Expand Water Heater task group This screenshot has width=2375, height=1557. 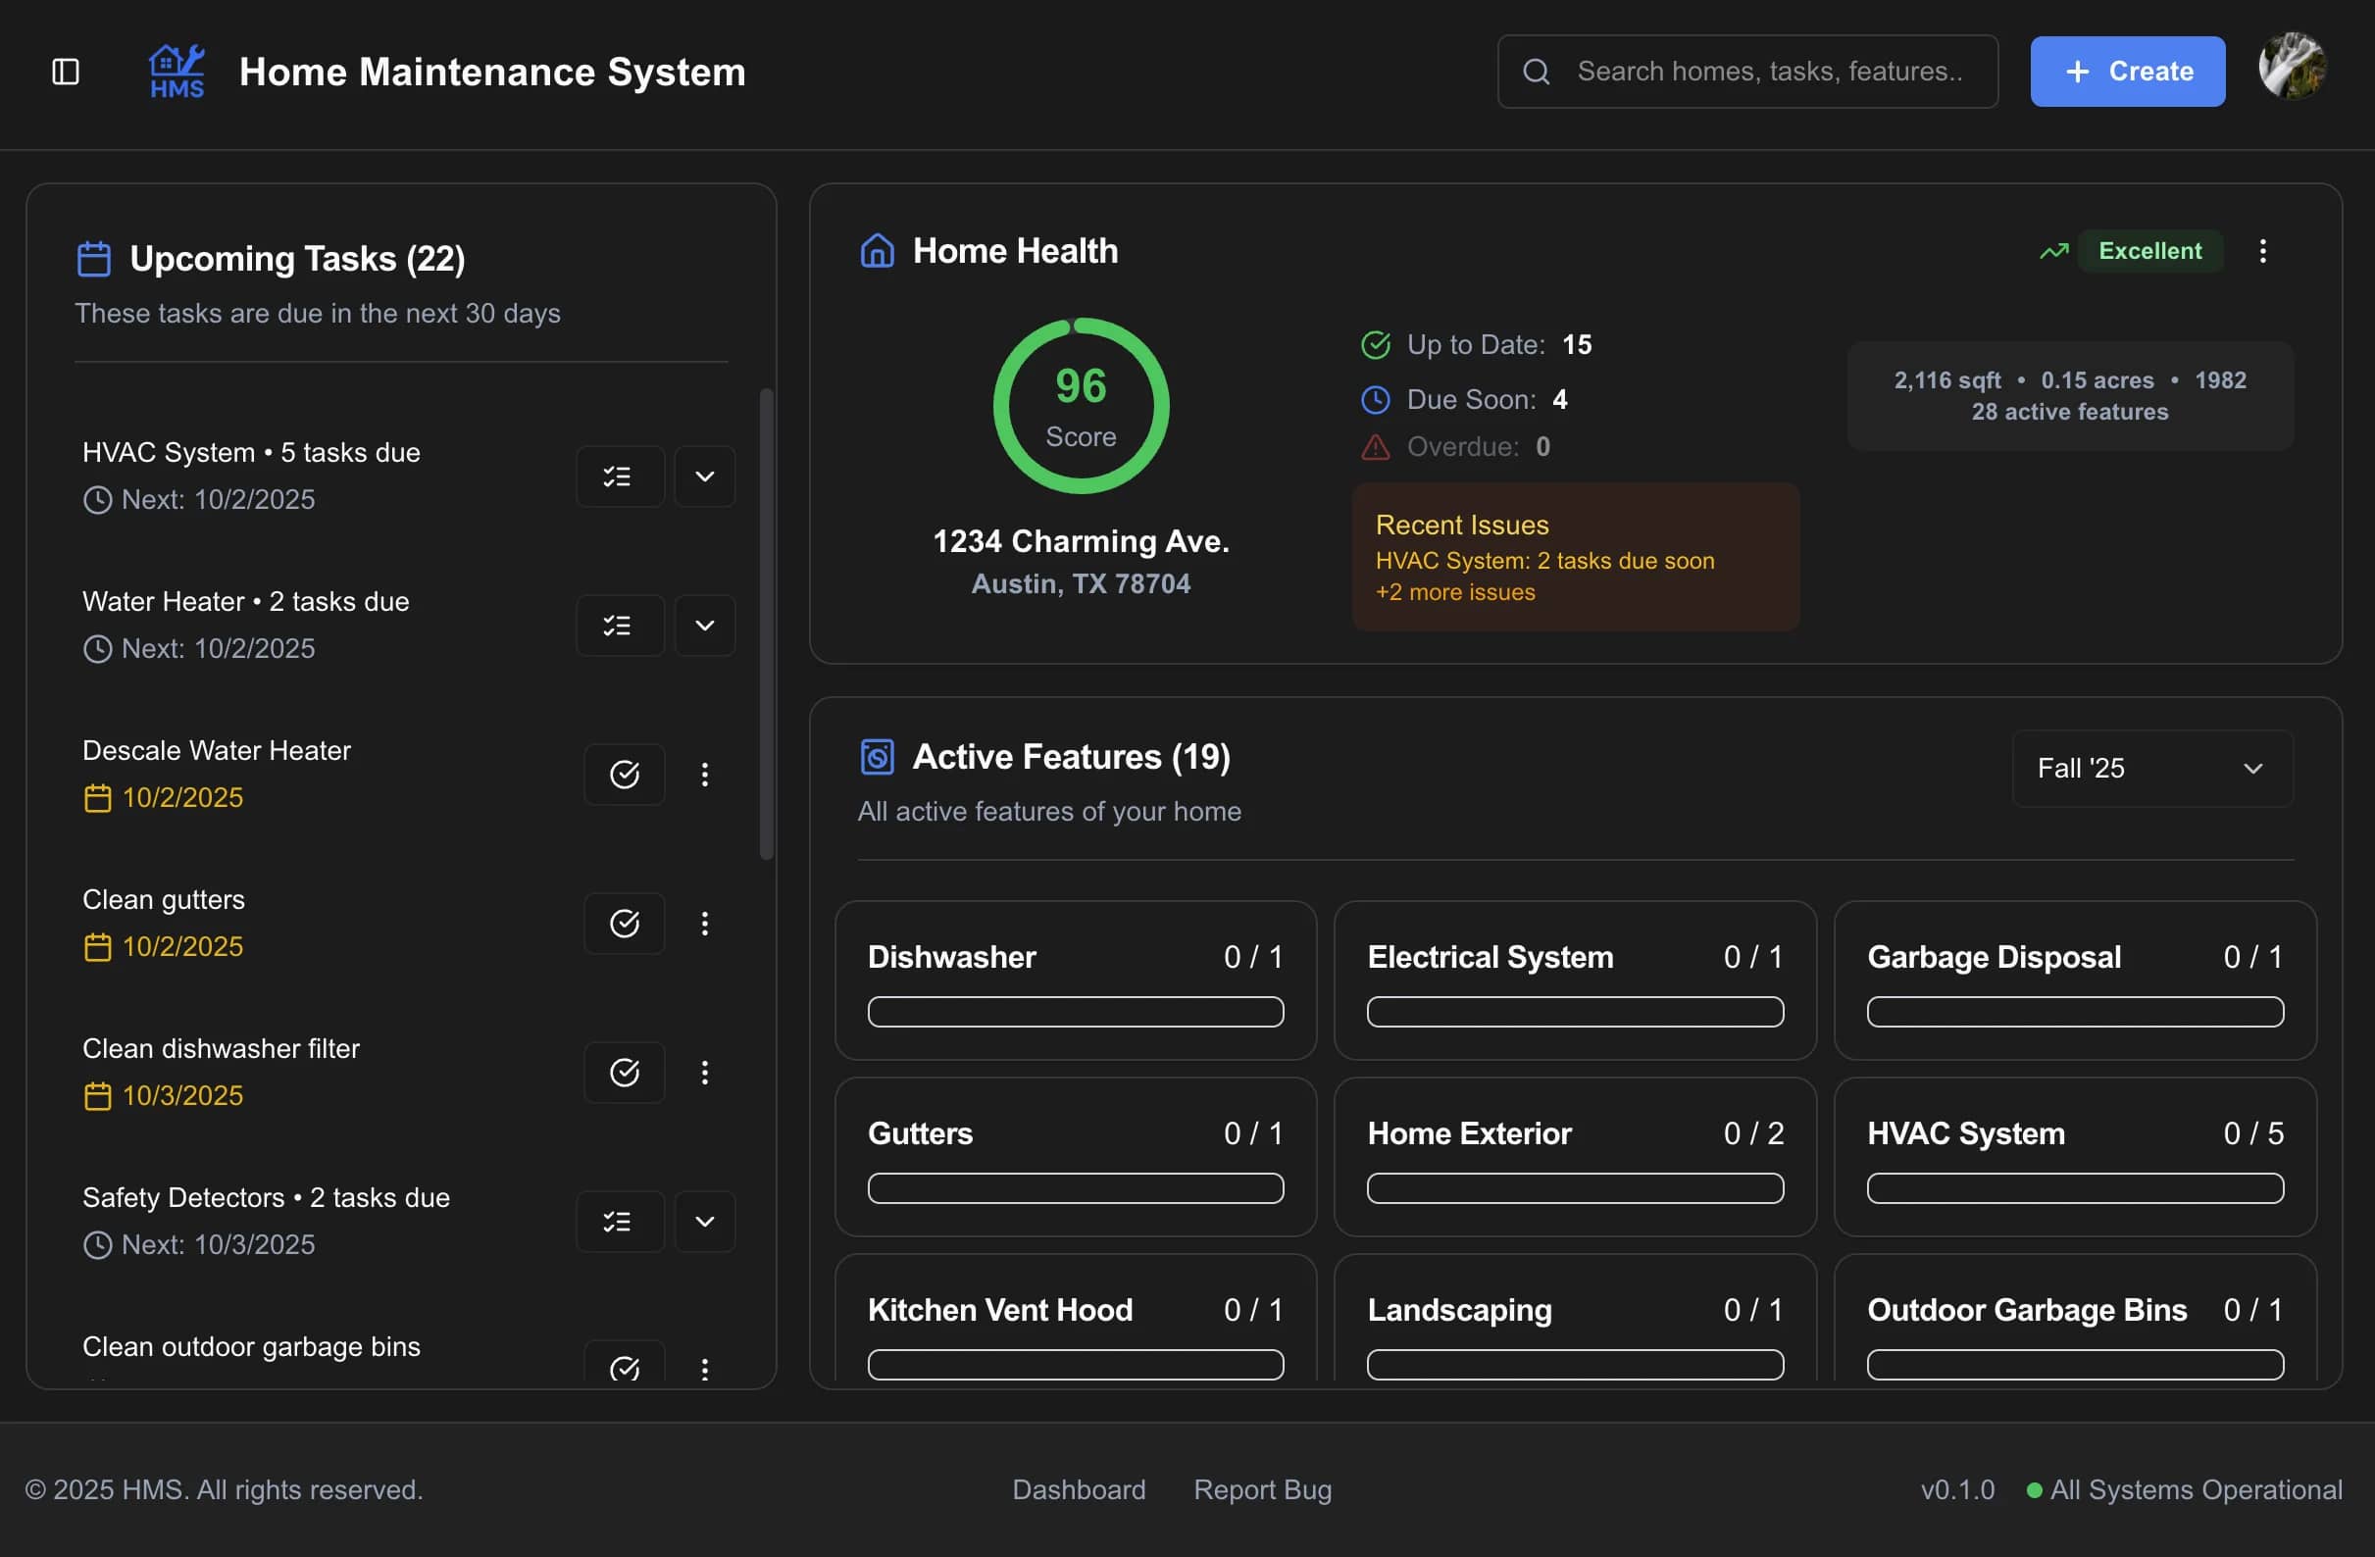pyautogui.click(x=704, y=626)
